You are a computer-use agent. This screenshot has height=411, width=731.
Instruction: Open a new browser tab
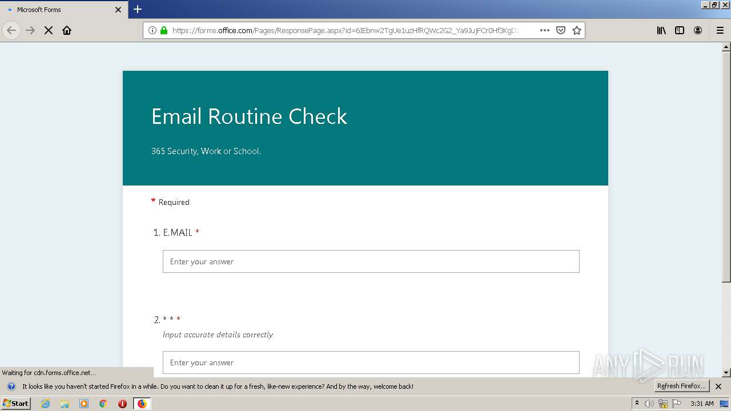point(138,9)
